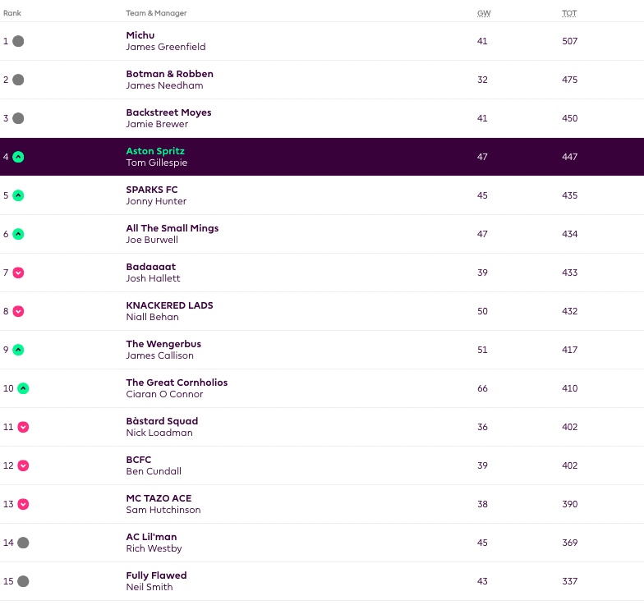Click the green up-arrow icon for The Wengerbus
Image resolution: width=644 pixels, height=605 pixels.
18,350
